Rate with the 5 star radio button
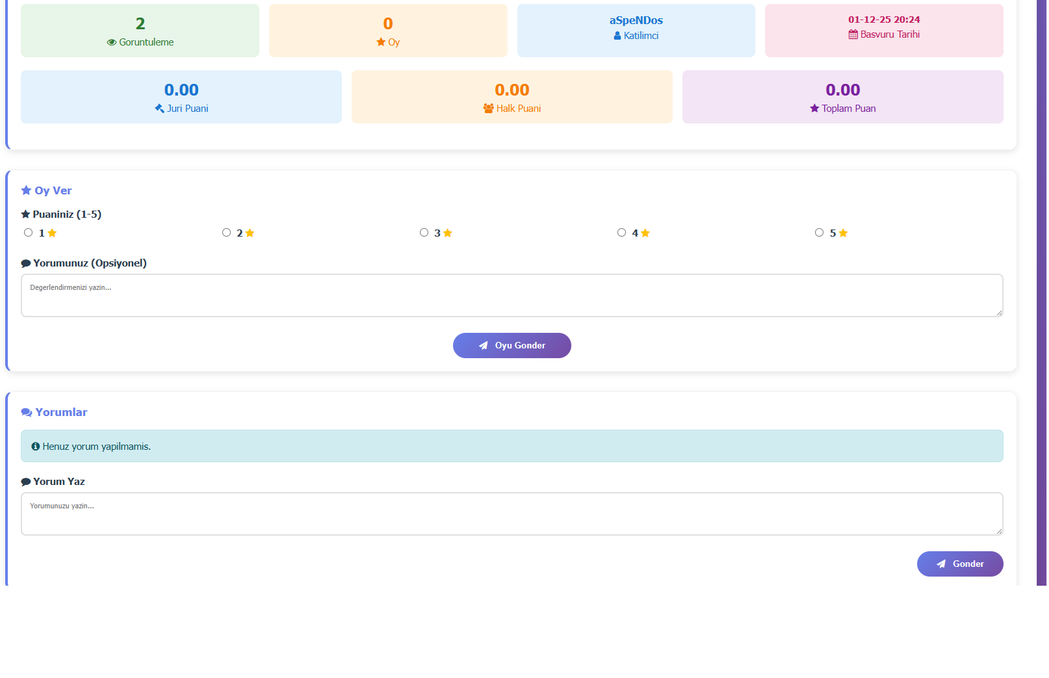The image size is (1049, 678). (x=819, y=233)
